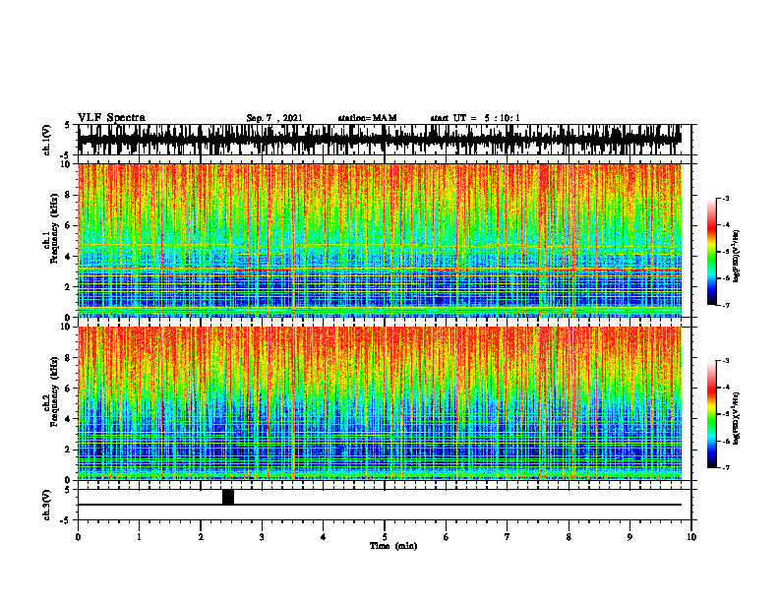The width and height of the screenshot is (779, 602).
Task: Click the "ch.3(V)" axis label
Action: pyautogui.click(x=47, y=506)
